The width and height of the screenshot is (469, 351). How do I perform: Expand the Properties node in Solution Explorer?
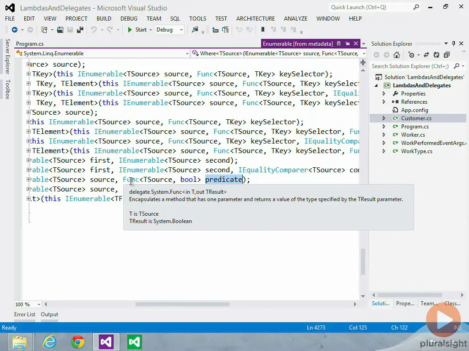coord(384,94)
